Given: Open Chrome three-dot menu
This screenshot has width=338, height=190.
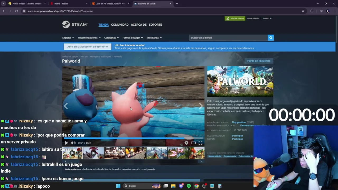Looking at the screenshot, I should pos(334,11).
